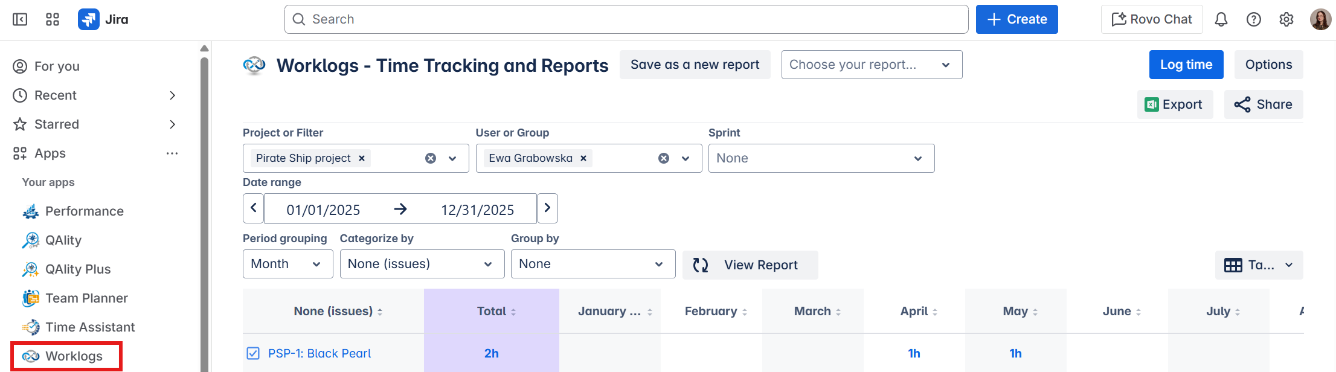Open the Team Planner app
Viewport: 1336px width, 372px height.
pyautogui.click(x=86, y=298)
